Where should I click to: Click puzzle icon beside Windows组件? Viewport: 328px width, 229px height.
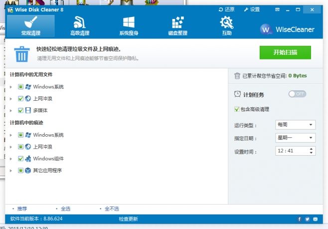28,159
